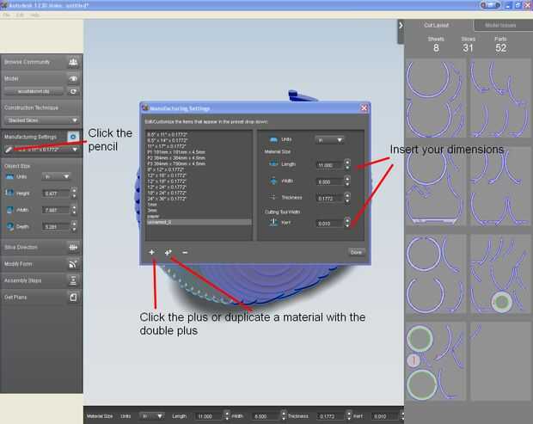The width and height of the screenshot is (533, 424).
Task: Open Object Size Units dropdown
Action: pyautogui.click(x=57, y=176)
